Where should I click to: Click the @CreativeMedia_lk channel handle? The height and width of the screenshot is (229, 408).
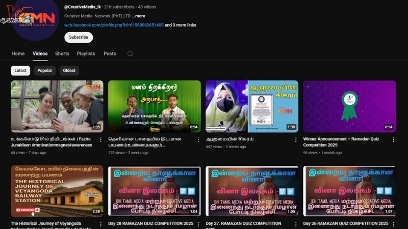(83, 7)
